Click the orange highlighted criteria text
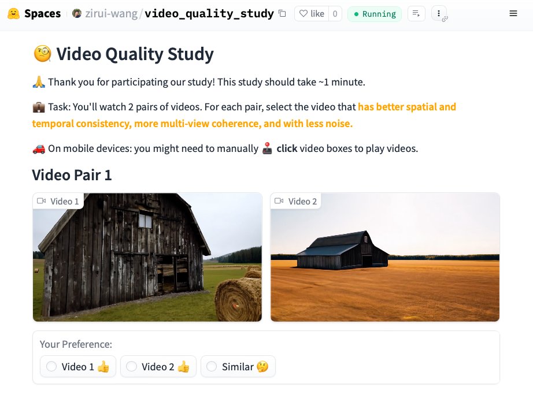 [244, 115]
